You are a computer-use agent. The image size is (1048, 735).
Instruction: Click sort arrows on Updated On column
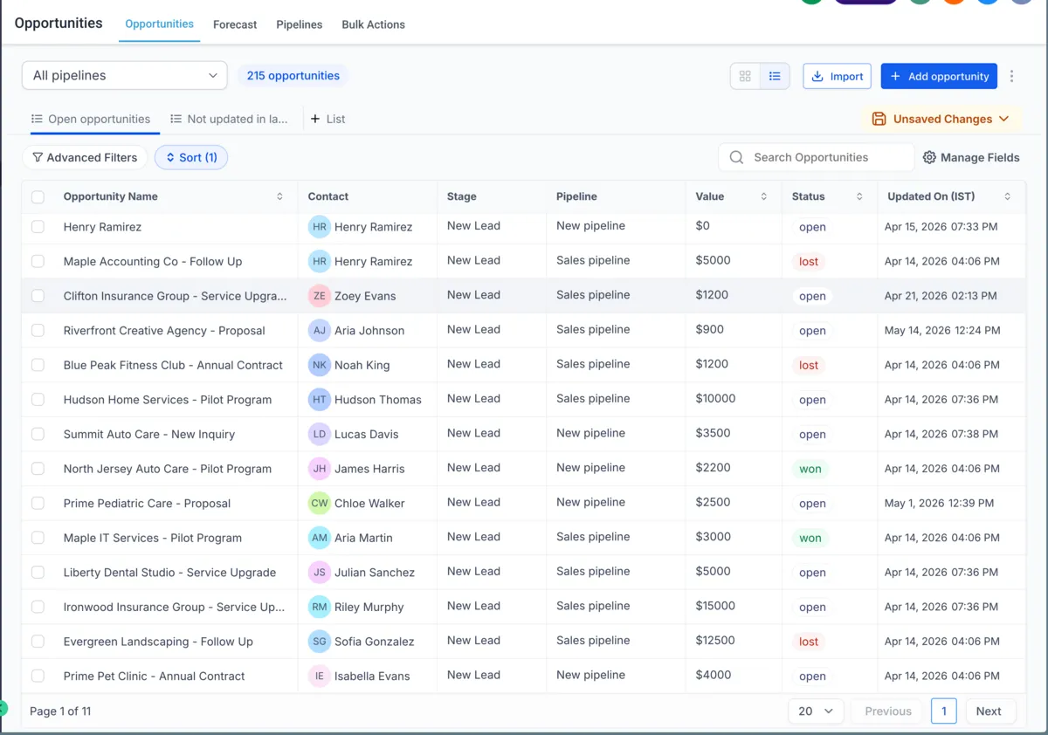click(x=1007, y=196)
